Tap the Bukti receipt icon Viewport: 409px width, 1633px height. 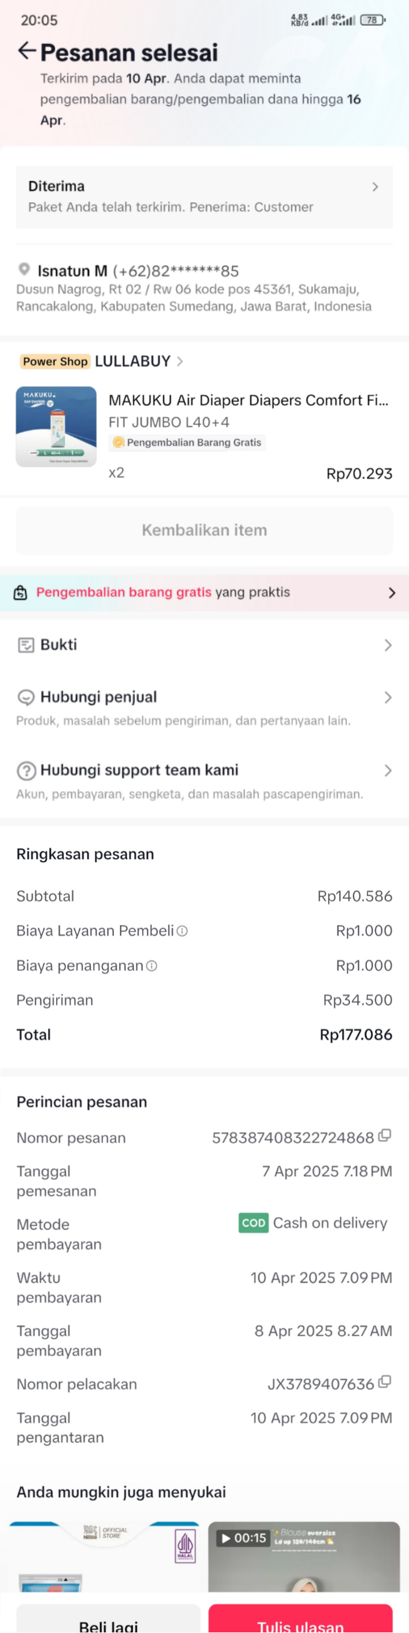(x=26, y=645)
